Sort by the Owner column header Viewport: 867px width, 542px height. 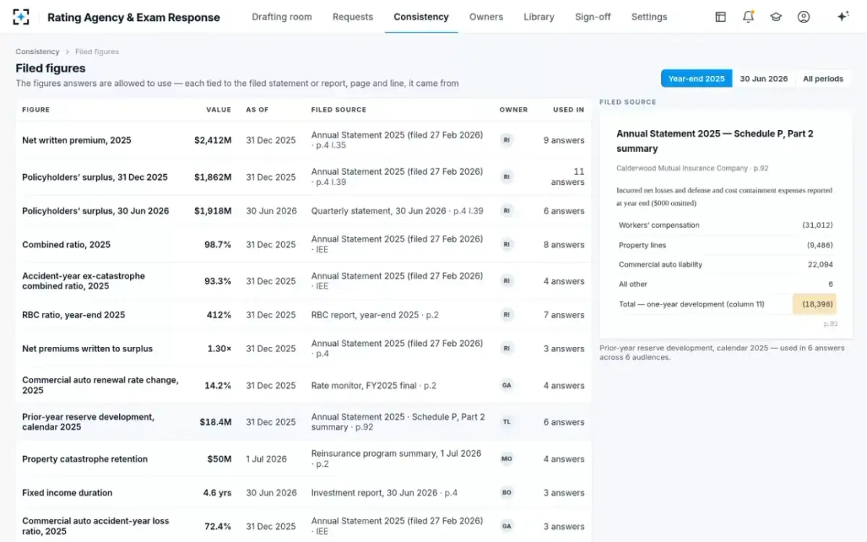click(514, 110)
